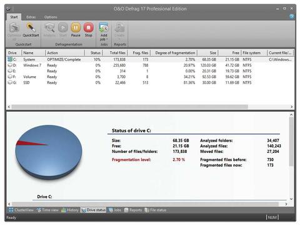Open the History tab
This screenshot has height=226, width=300.
[70, 210]
